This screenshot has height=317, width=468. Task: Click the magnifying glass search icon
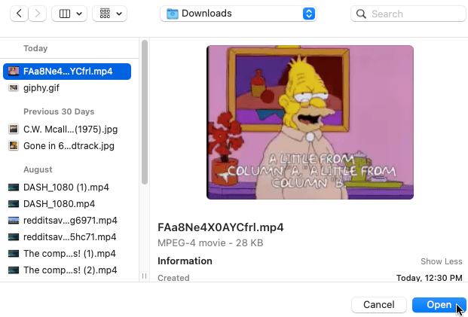tap(361, 14)
